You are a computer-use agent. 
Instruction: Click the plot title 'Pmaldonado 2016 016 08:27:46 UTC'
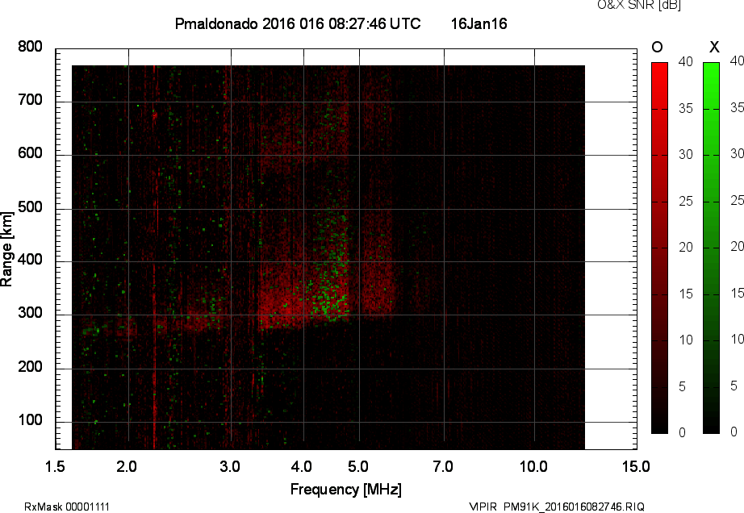point(298,23)
